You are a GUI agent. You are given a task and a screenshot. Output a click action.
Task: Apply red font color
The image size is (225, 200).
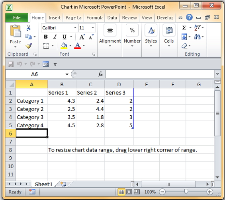[x=78, y=46]
